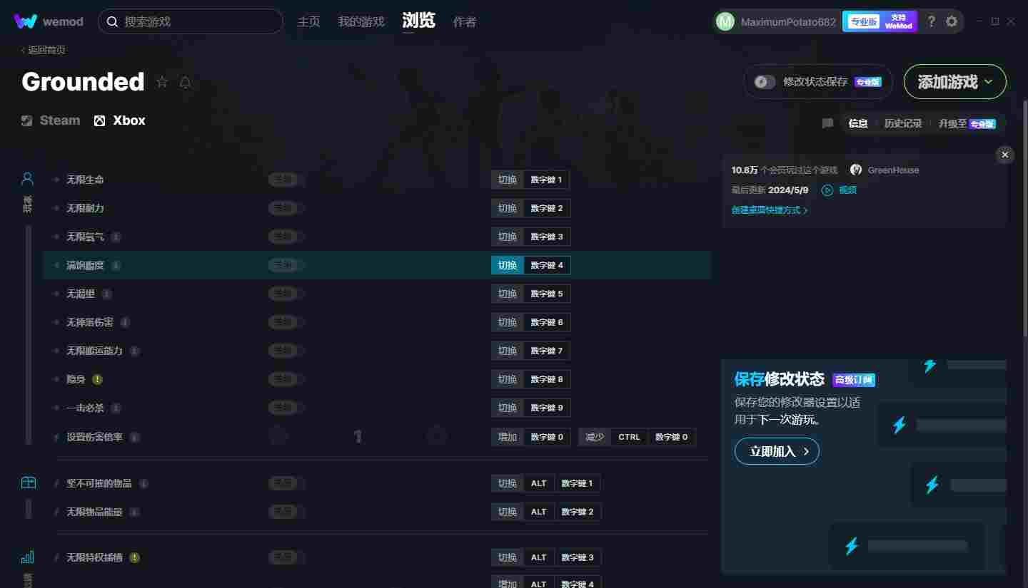Switch to the 信息 panel tab

click(x=858, y=123)
